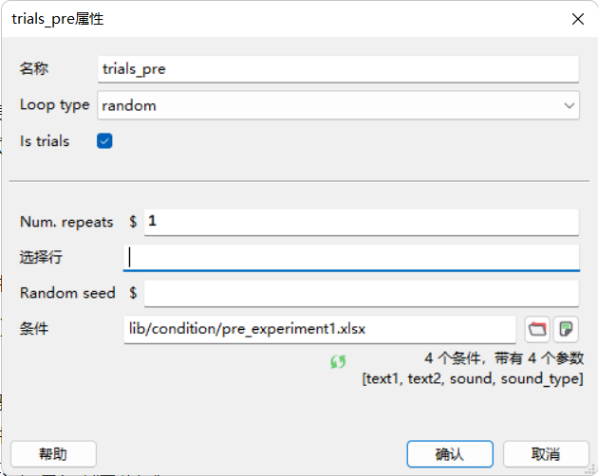598x476 pixels.
Task: Open the Loop type combo box showing random
Action: point(338,105)
